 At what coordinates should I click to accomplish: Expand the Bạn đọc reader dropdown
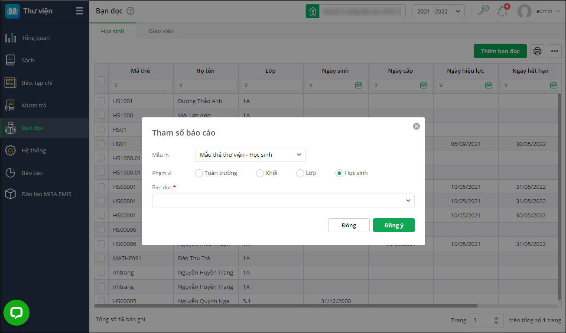tap(283, 200)
